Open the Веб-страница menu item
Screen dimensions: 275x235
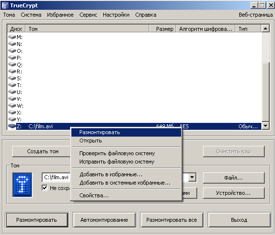click(x=256, y=15)
